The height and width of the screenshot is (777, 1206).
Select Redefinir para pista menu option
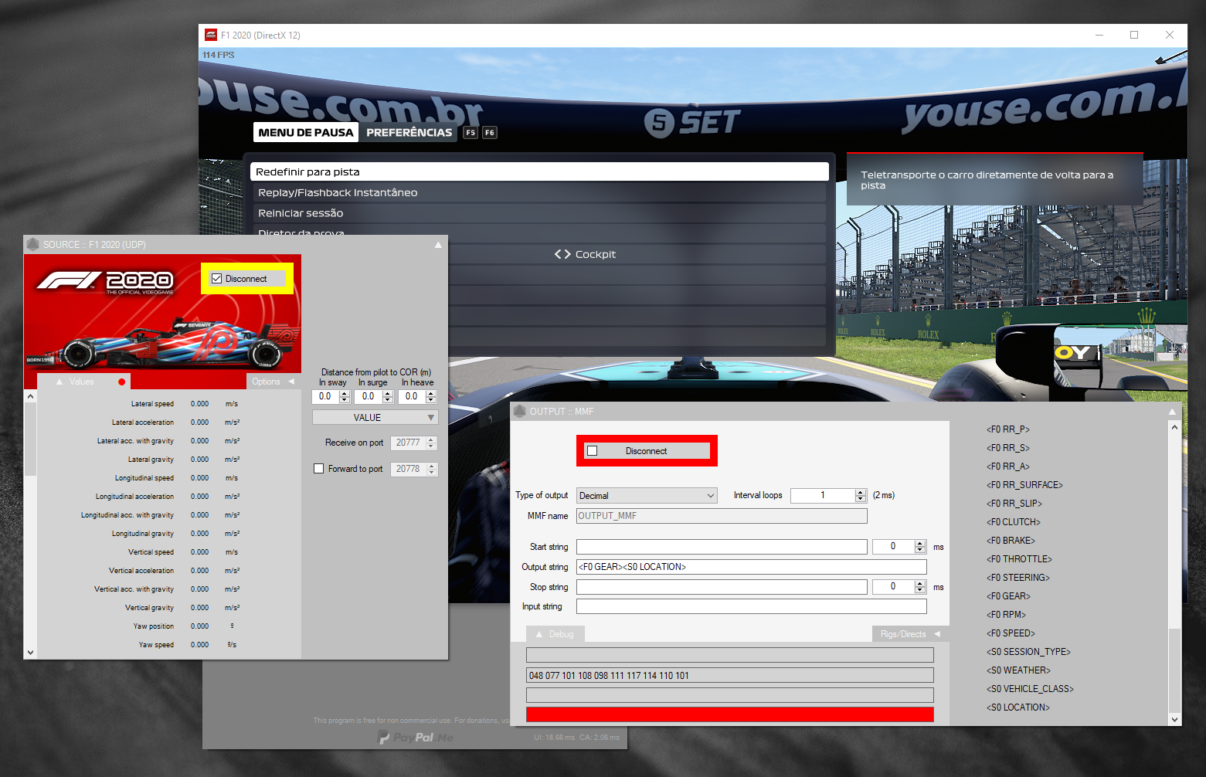pos(539,171)
